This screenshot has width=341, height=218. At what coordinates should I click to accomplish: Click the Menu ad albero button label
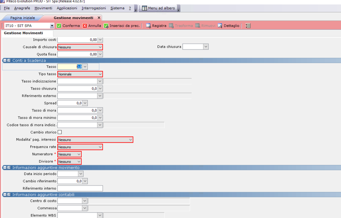[x=161, y=8]
